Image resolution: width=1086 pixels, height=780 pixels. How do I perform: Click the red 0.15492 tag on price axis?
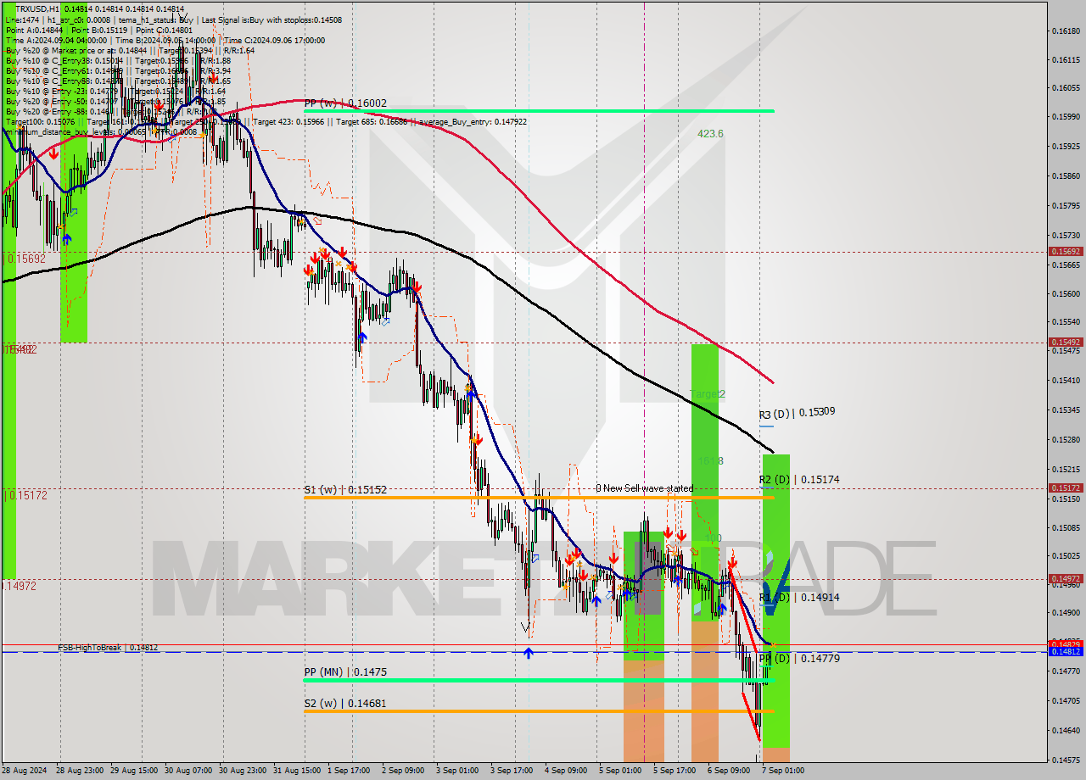1066,343
